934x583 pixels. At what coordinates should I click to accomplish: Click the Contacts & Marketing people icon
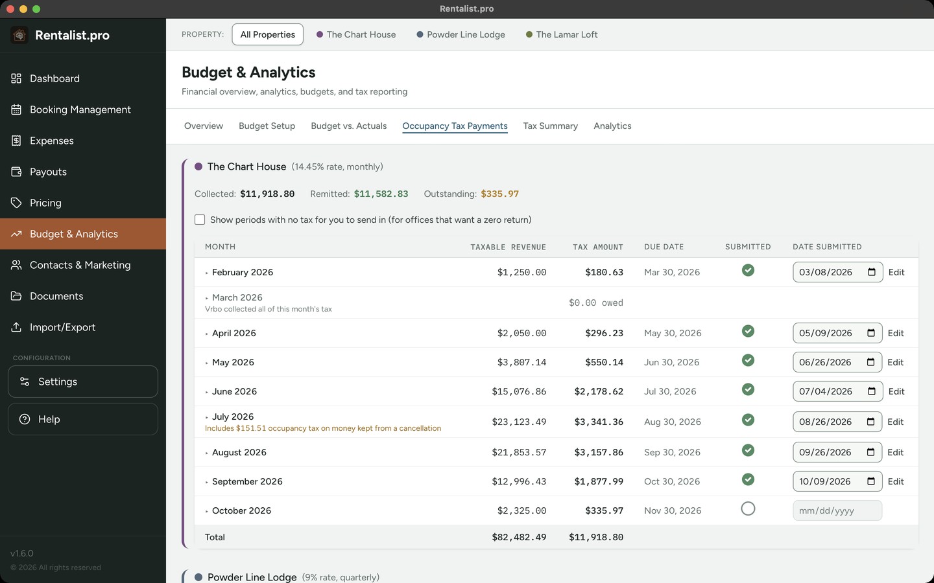pyautogui.click(x=16, y=265)
